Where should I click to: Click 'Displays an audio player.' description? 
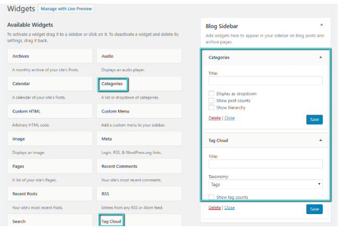[123, 70]
